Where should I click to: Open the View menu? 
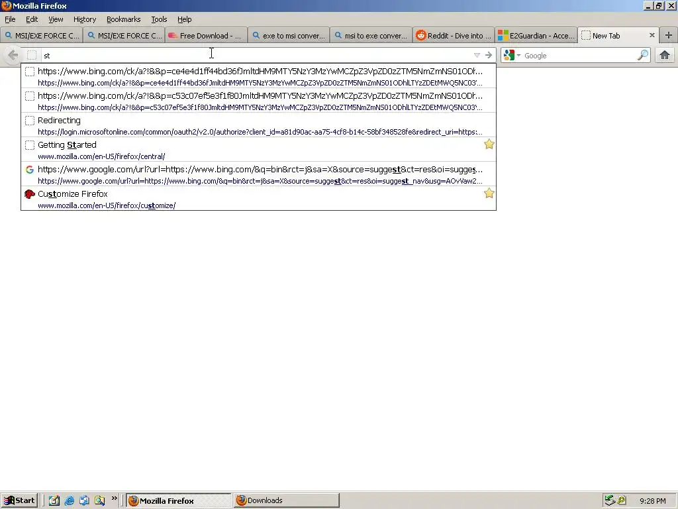point(56,19)
